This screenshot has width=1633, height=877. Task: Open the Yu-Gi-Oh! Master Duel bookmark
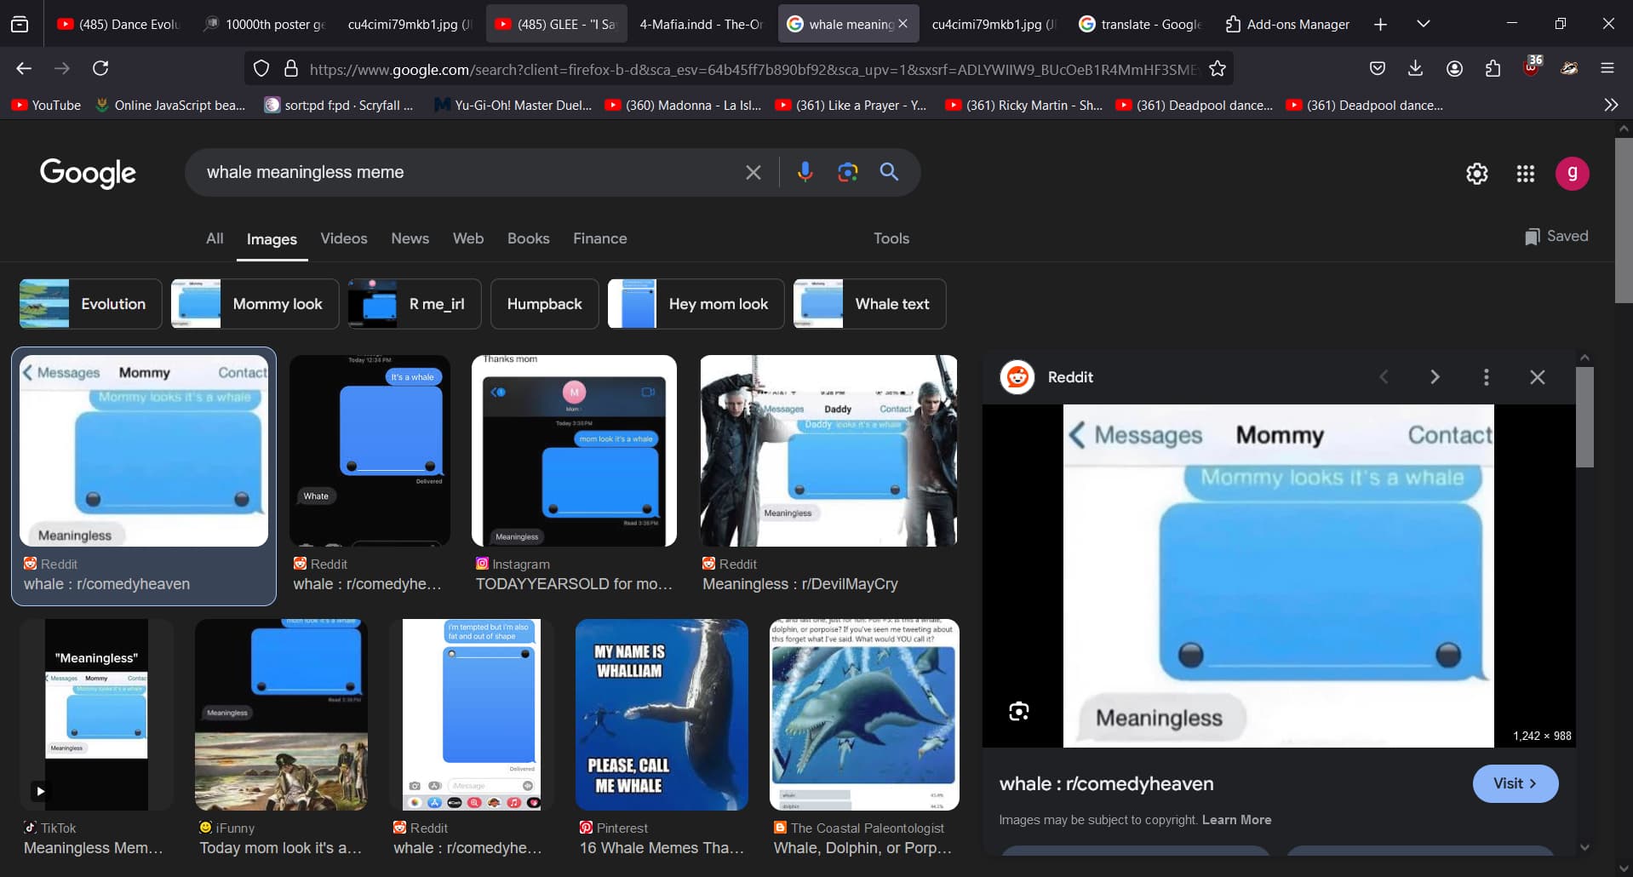click(x=513, y=105)
